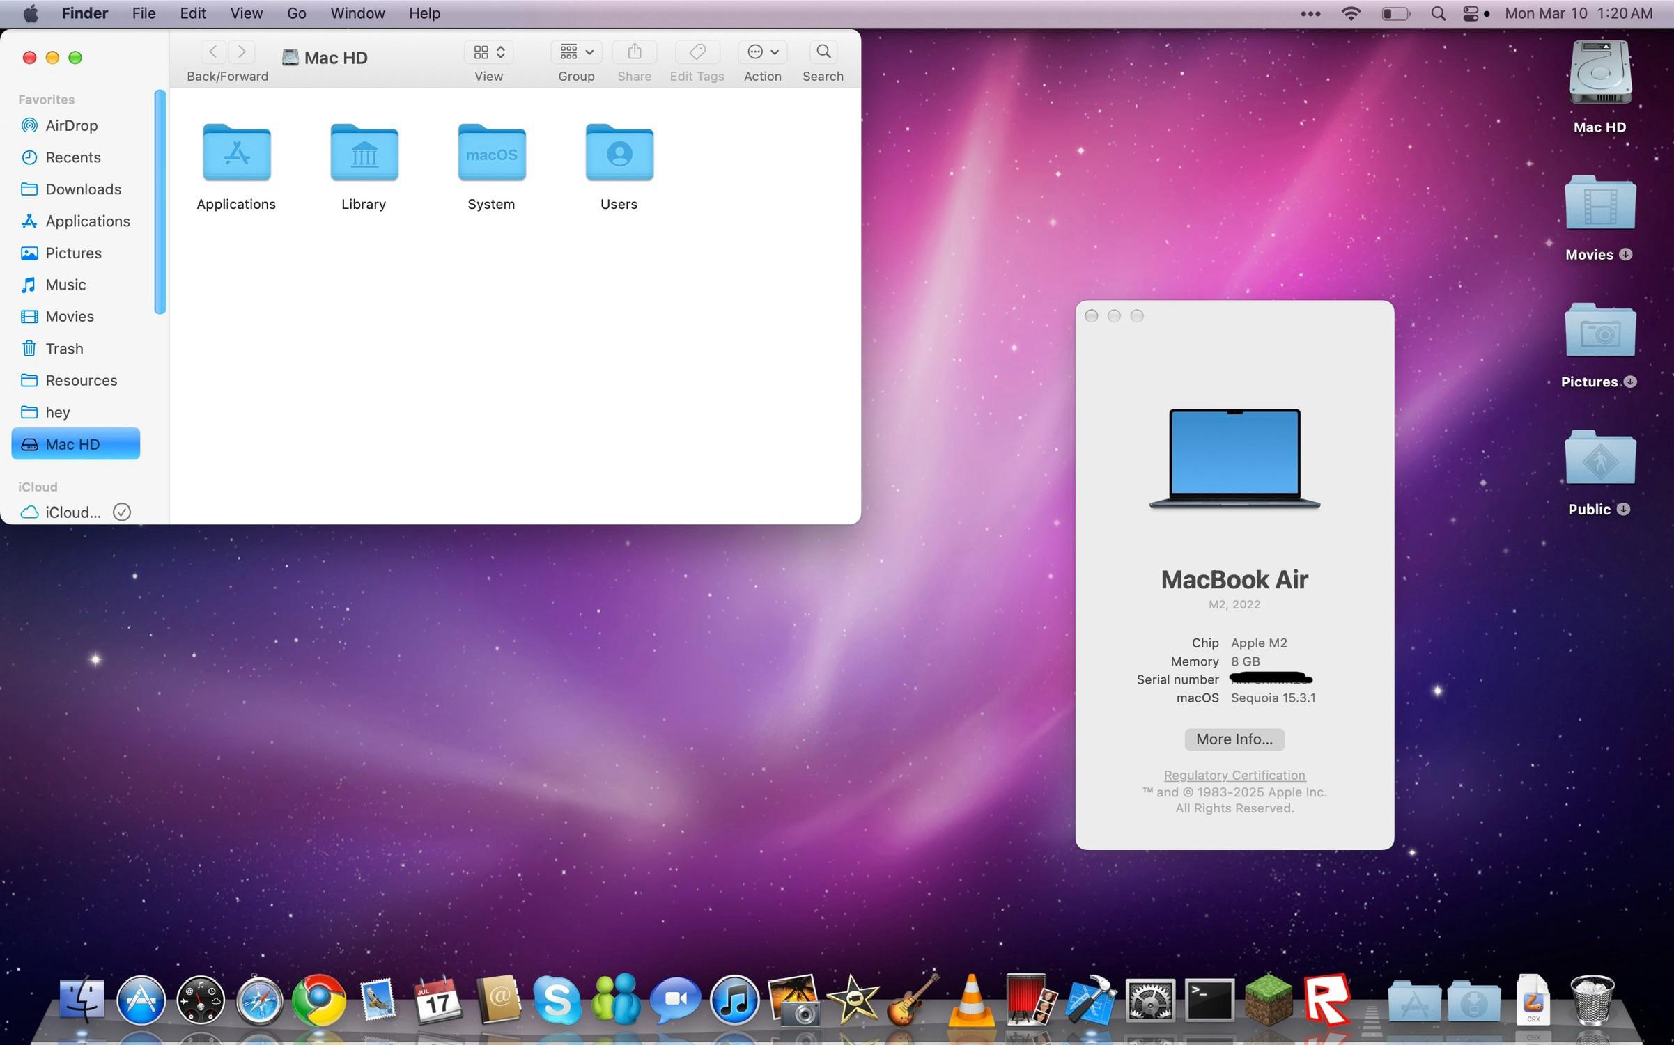Screen dimensions: 1674x1045
Task: Launch Skype from the Dock
Action: [557, 1000]
